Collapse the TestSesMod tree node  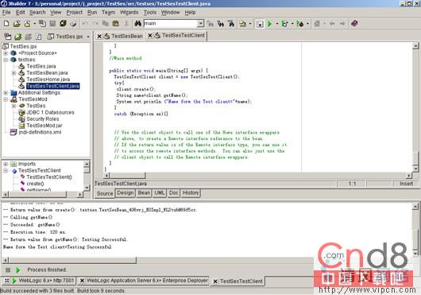[x=6, y=99]
